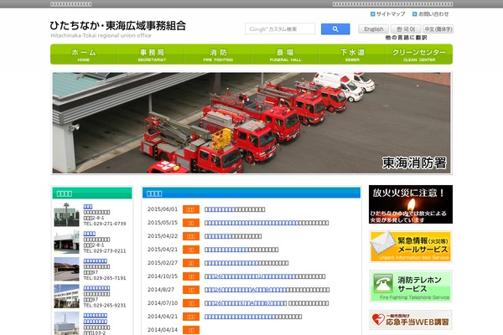Open the 緊急情報メールサービス banner
Viewport: 503px width, 335px height.
[x=411, y=246]
